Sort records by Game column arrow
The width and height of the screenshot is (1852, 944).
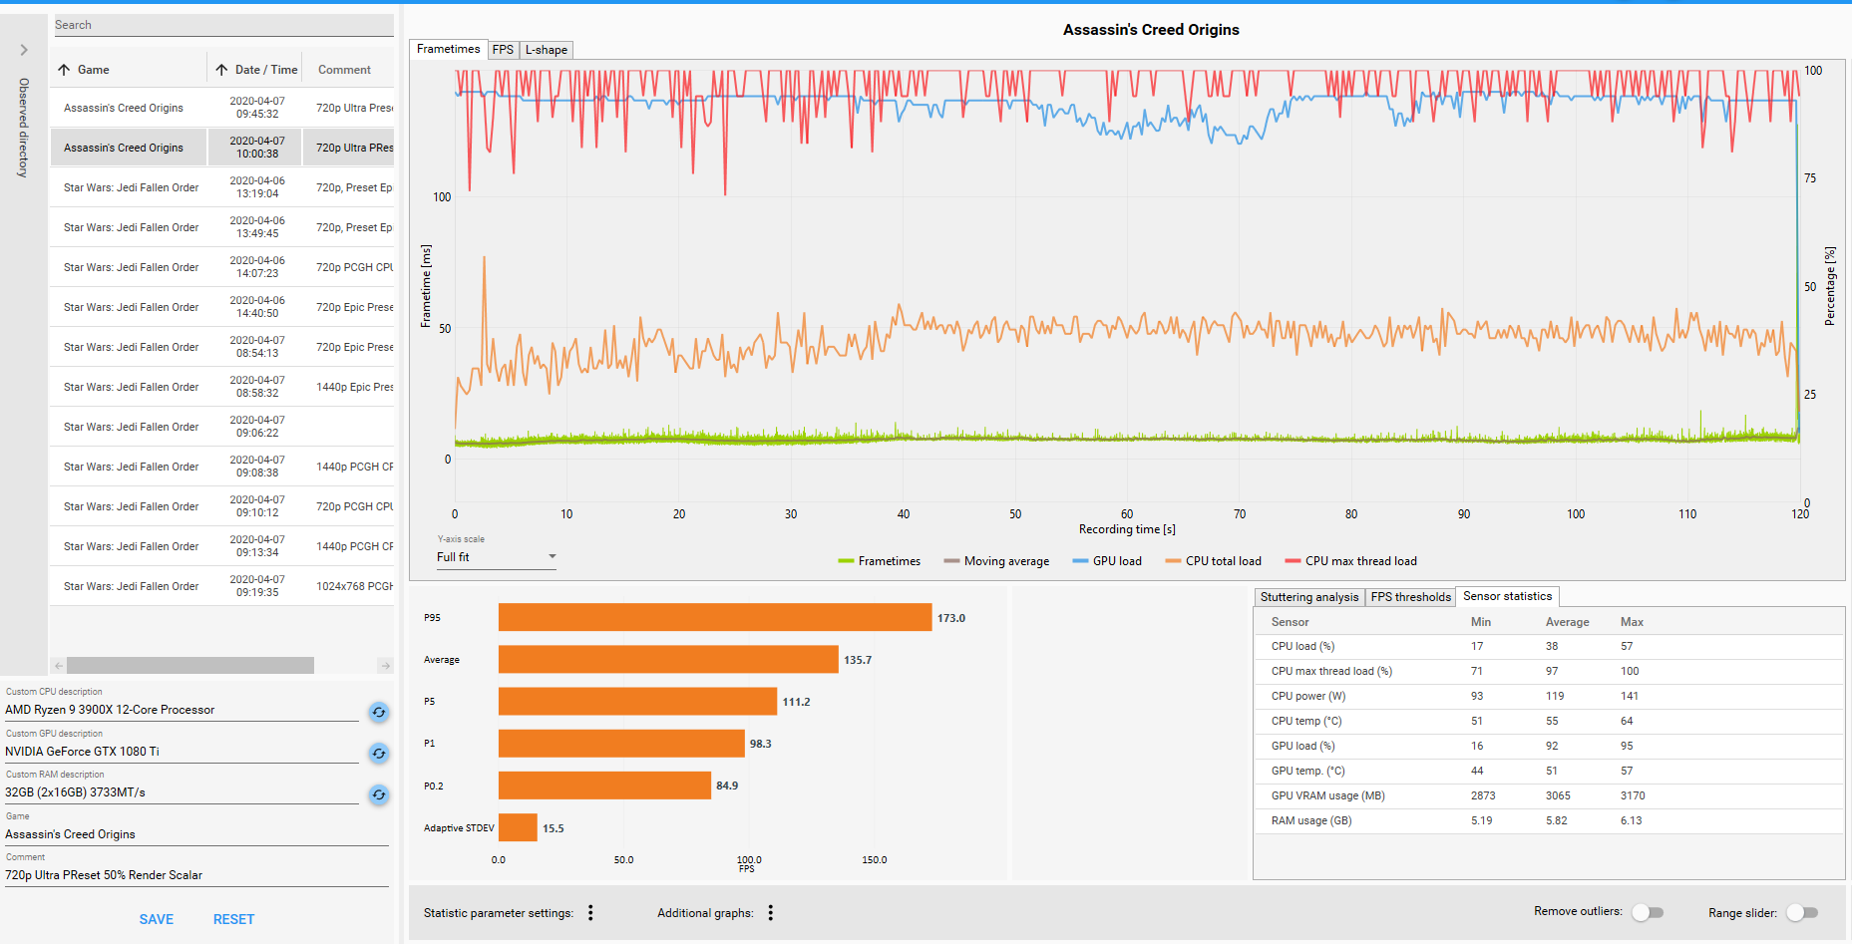click(x=64, y=70)
